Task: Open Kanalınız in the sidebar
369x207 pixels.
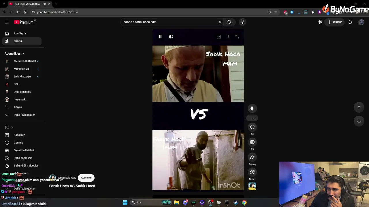Action: [22, 135]
